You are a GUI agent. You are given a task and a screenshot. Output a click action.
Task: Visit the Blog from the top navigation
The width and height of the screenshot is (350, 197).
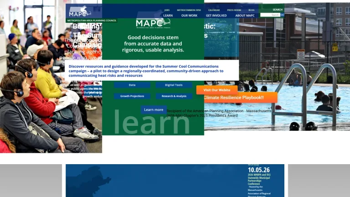(252, 10)
